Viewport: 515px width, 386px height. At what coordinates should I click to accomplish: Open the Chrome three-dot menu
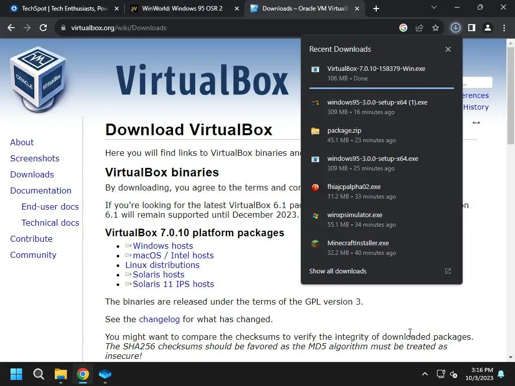(x=504, y=28)
